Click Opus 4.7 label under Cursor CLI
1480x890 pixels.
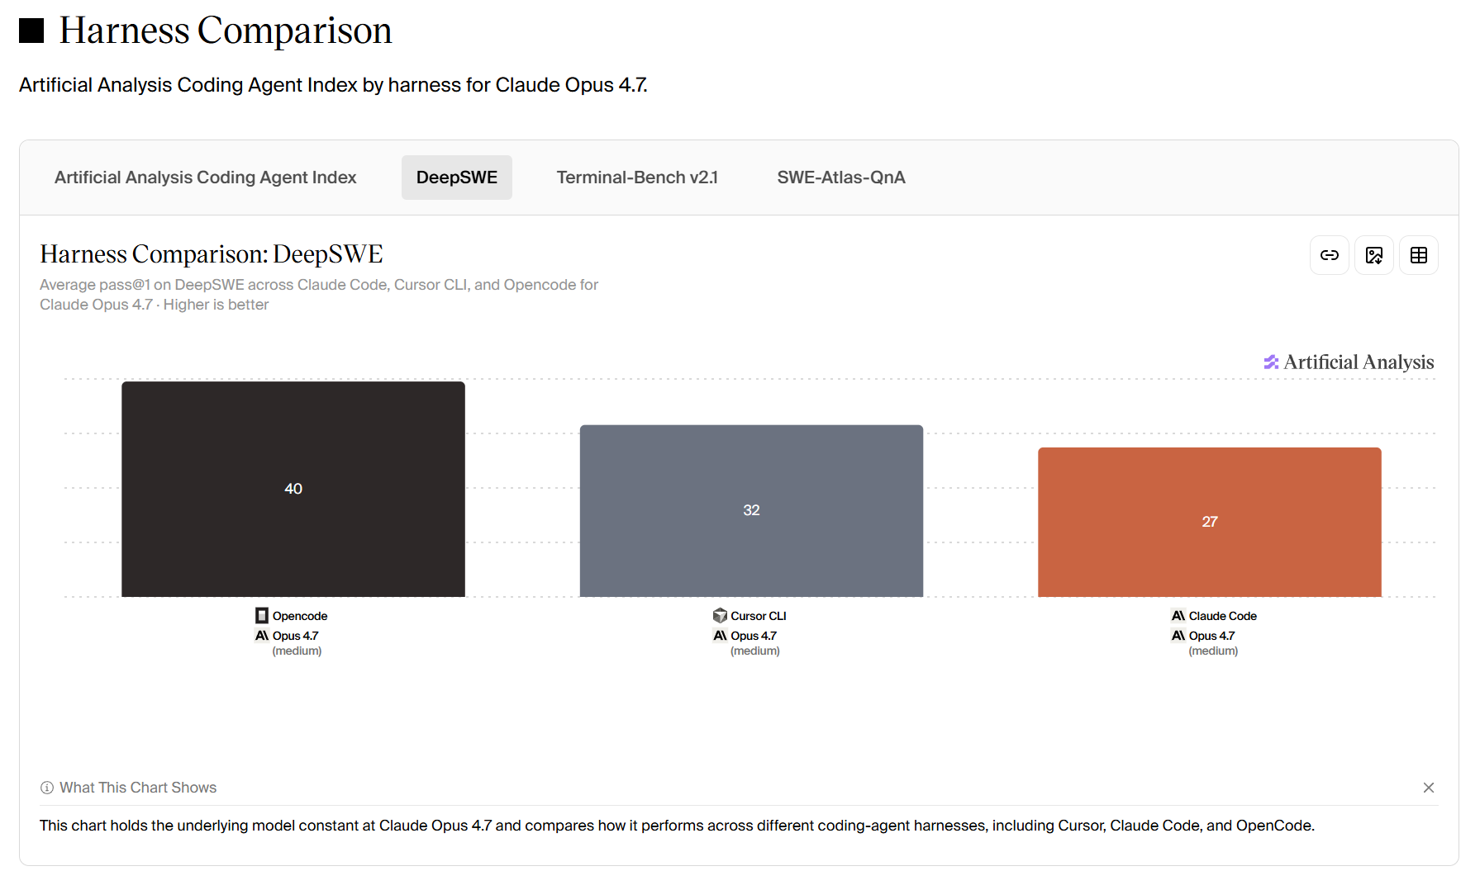click(754, 636)
